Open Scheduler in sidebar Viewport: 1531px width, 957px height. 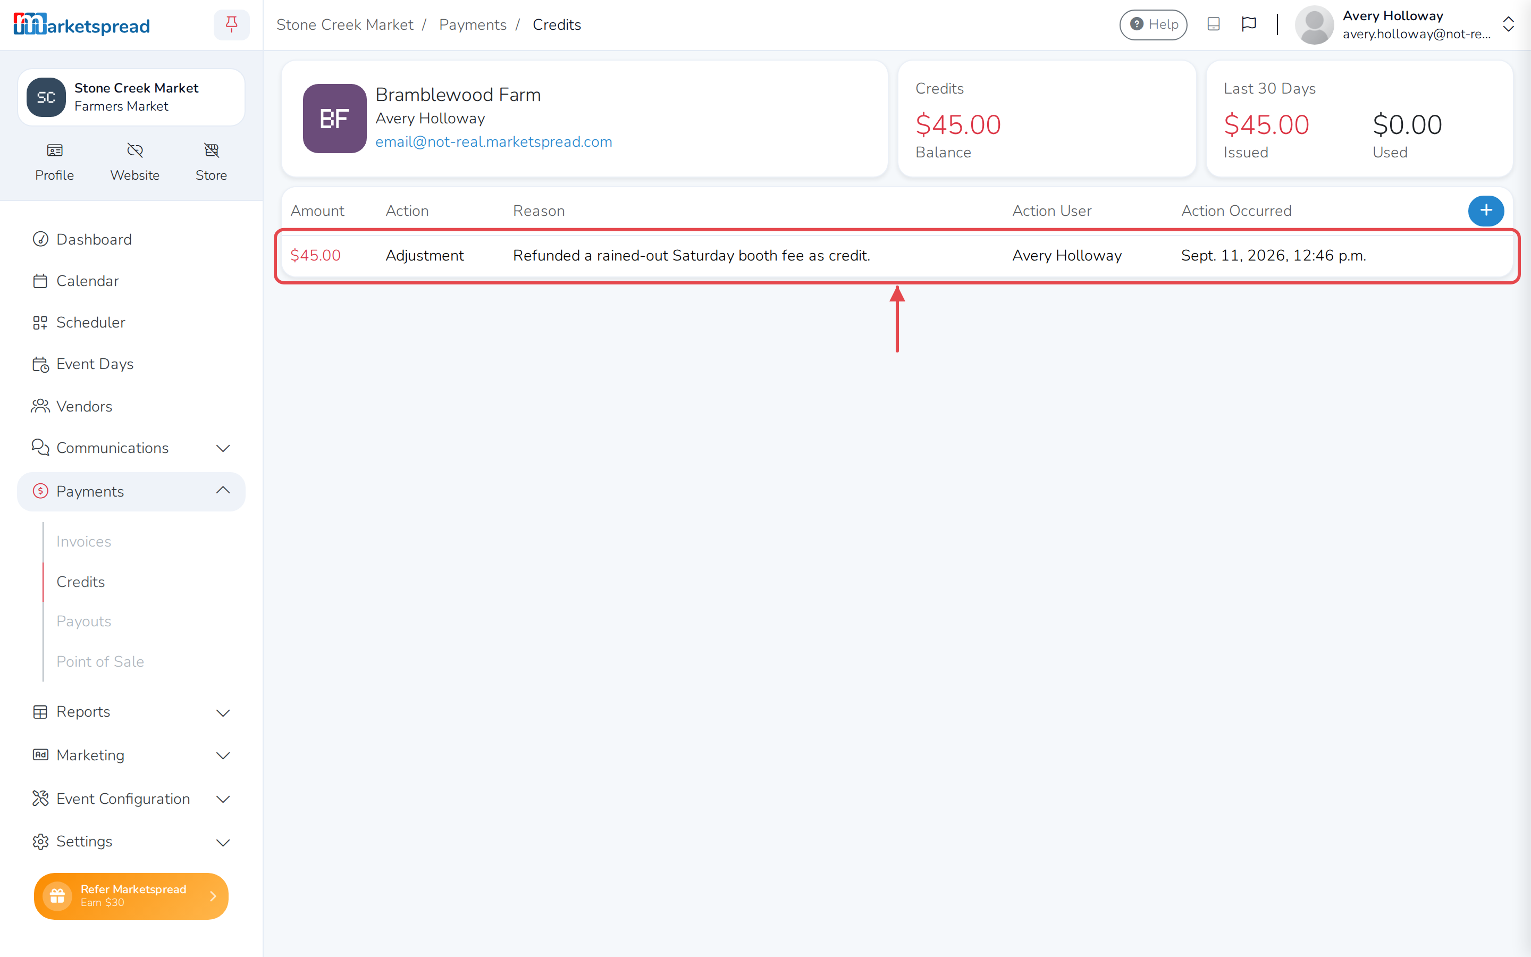(x=131, y=322)
